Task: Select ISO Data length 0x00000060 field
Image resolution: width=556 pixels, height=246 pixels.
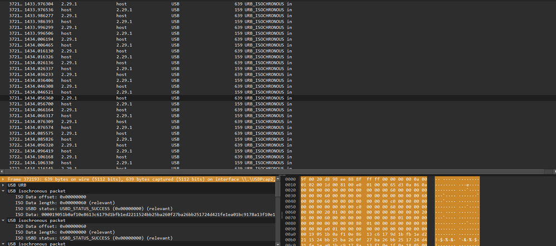Action: pyautogui.click(x=65, y=203)
